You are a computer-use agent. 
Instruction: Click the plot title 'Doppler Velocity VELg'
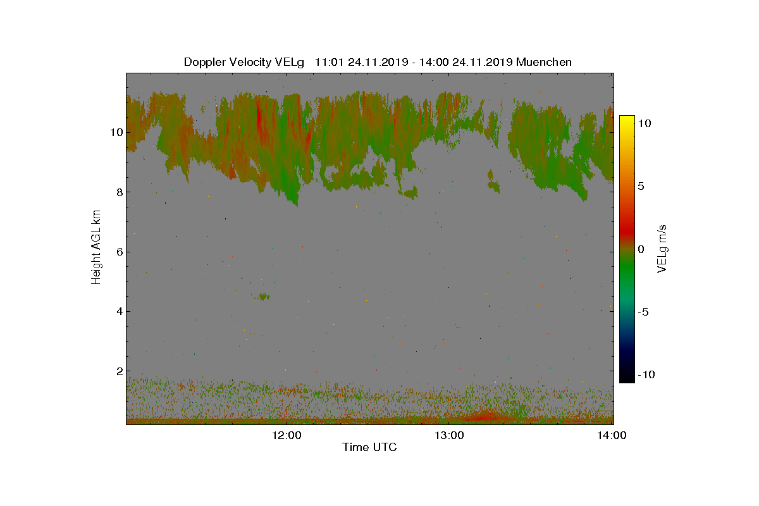[x=244, y=62]
